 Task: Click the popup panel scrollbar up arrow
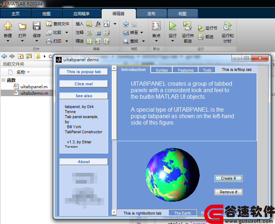(x=114, y=68)
